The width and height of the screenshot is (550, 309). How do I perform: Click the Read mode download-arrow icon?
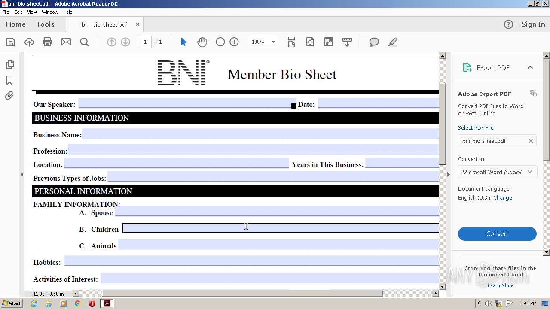coord(347,42)
